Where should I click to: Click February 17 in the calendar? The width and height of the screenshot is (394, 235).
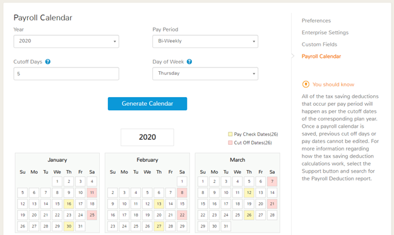point(124,215)
